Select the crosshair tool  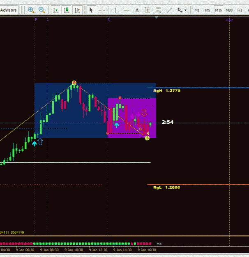(102, 10)
